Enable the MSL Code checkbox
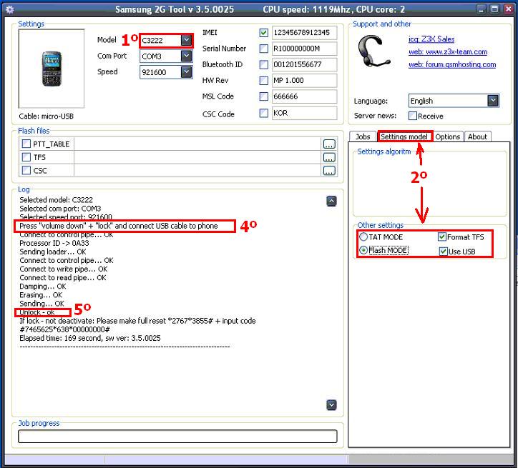The width and height of the screenshot is (518, 468). (263, 96)
